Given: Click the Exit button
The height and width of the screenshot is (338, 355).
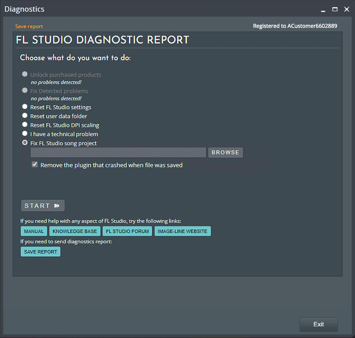Looking at the screenshot, I should pyautogui.click(x=318, y=324).
